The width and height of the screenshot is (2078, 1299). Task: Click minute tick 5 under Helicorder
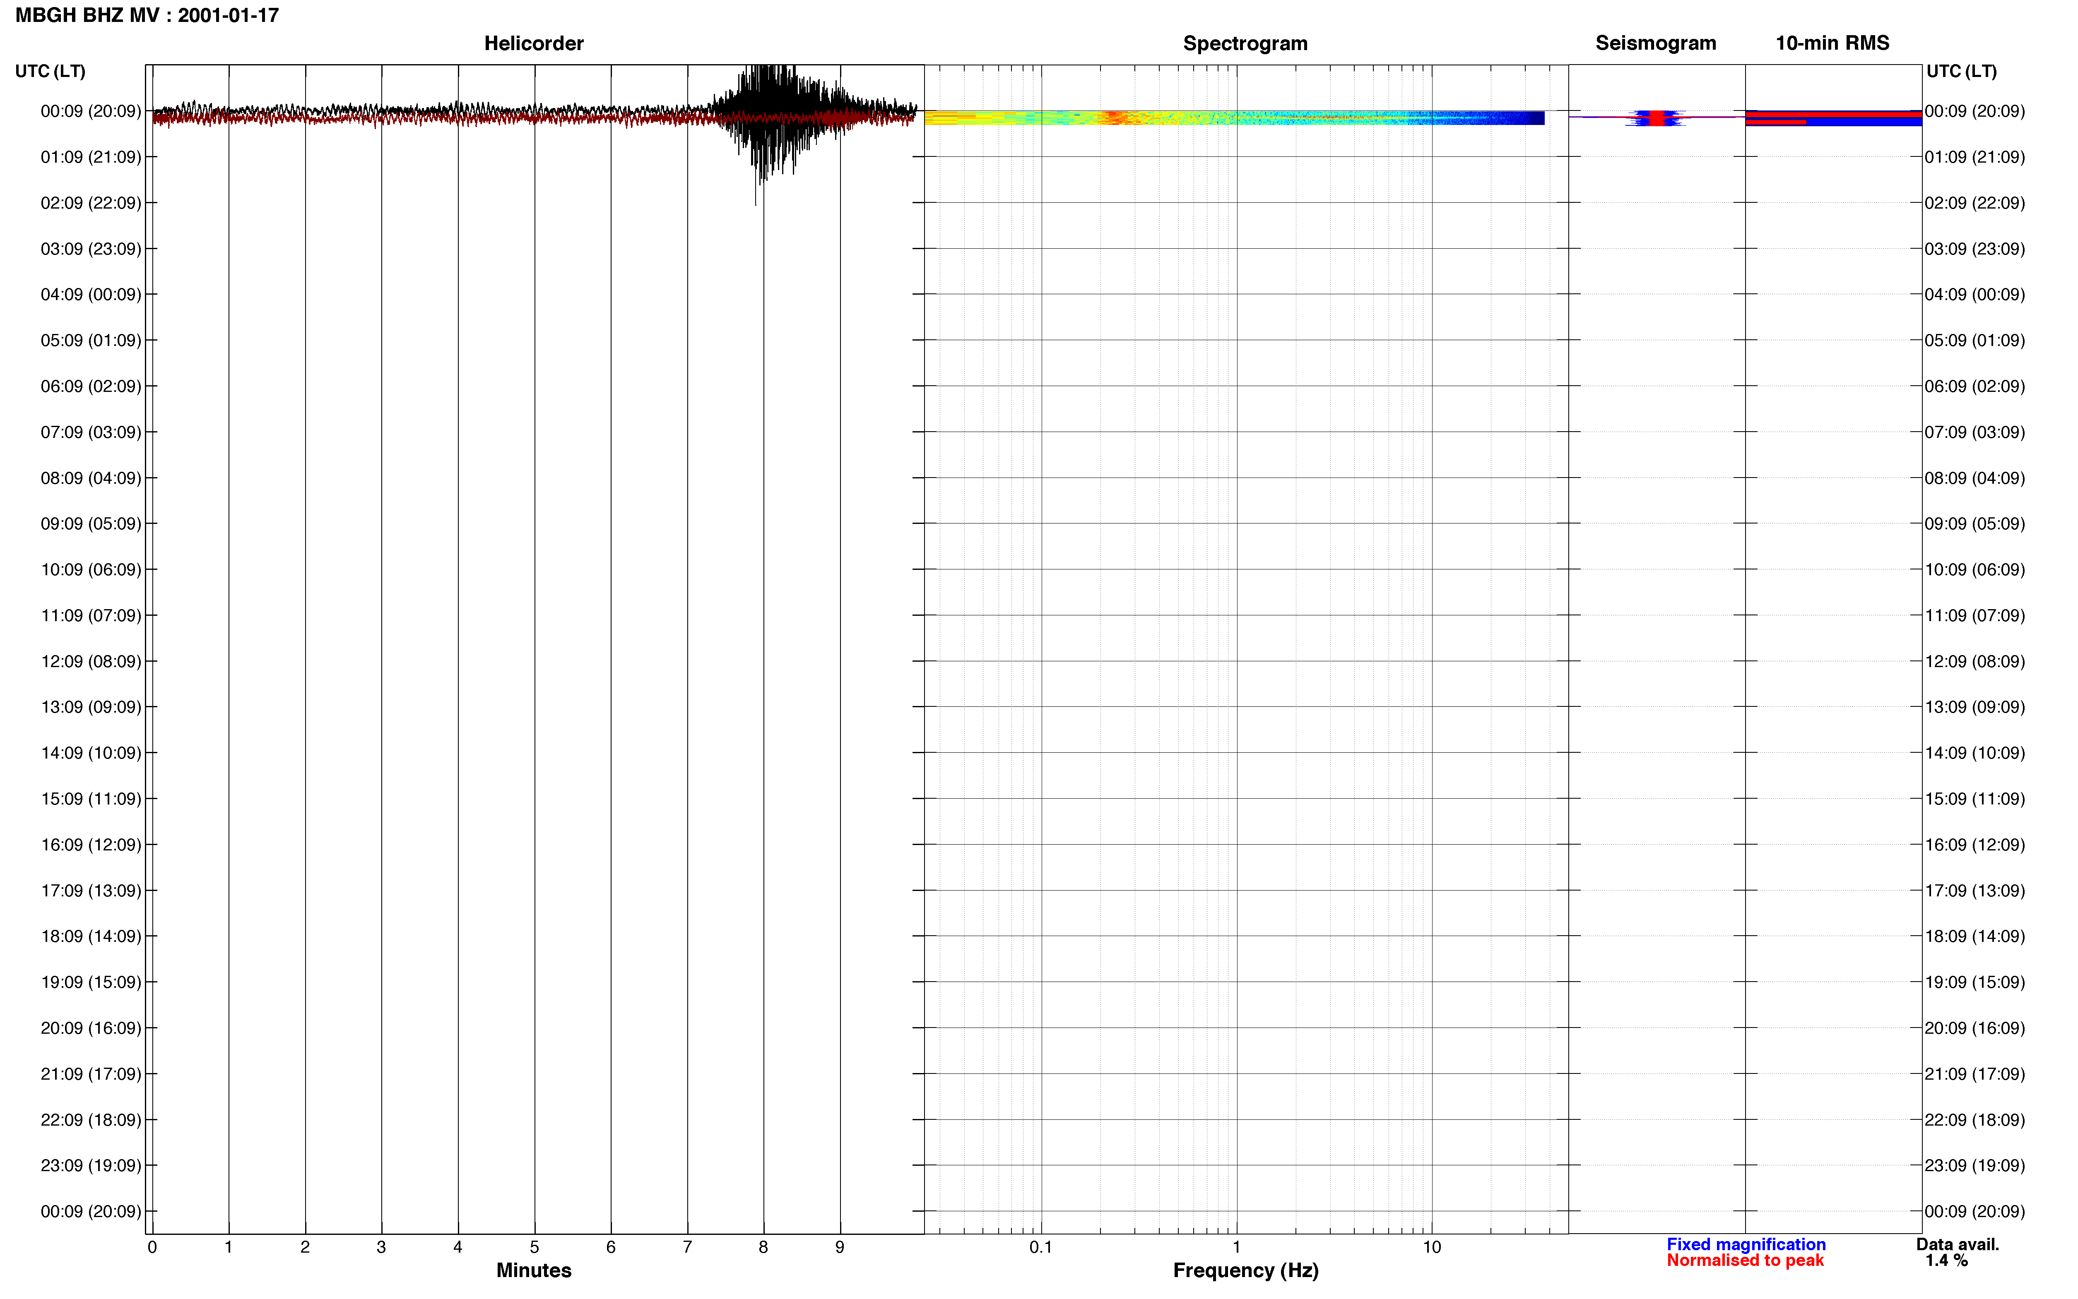[x=535, y=1246]
